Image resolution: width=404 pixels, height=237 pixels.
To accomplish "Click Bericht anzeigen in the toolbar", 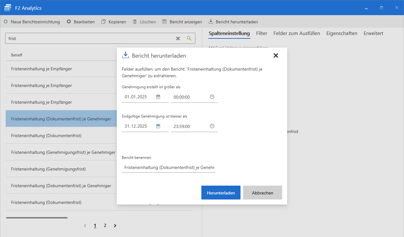I will (182, 22).
